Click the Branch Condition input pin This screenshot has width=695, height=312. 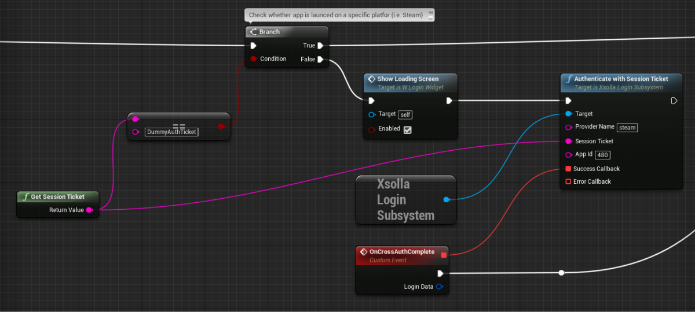point(253,59)
